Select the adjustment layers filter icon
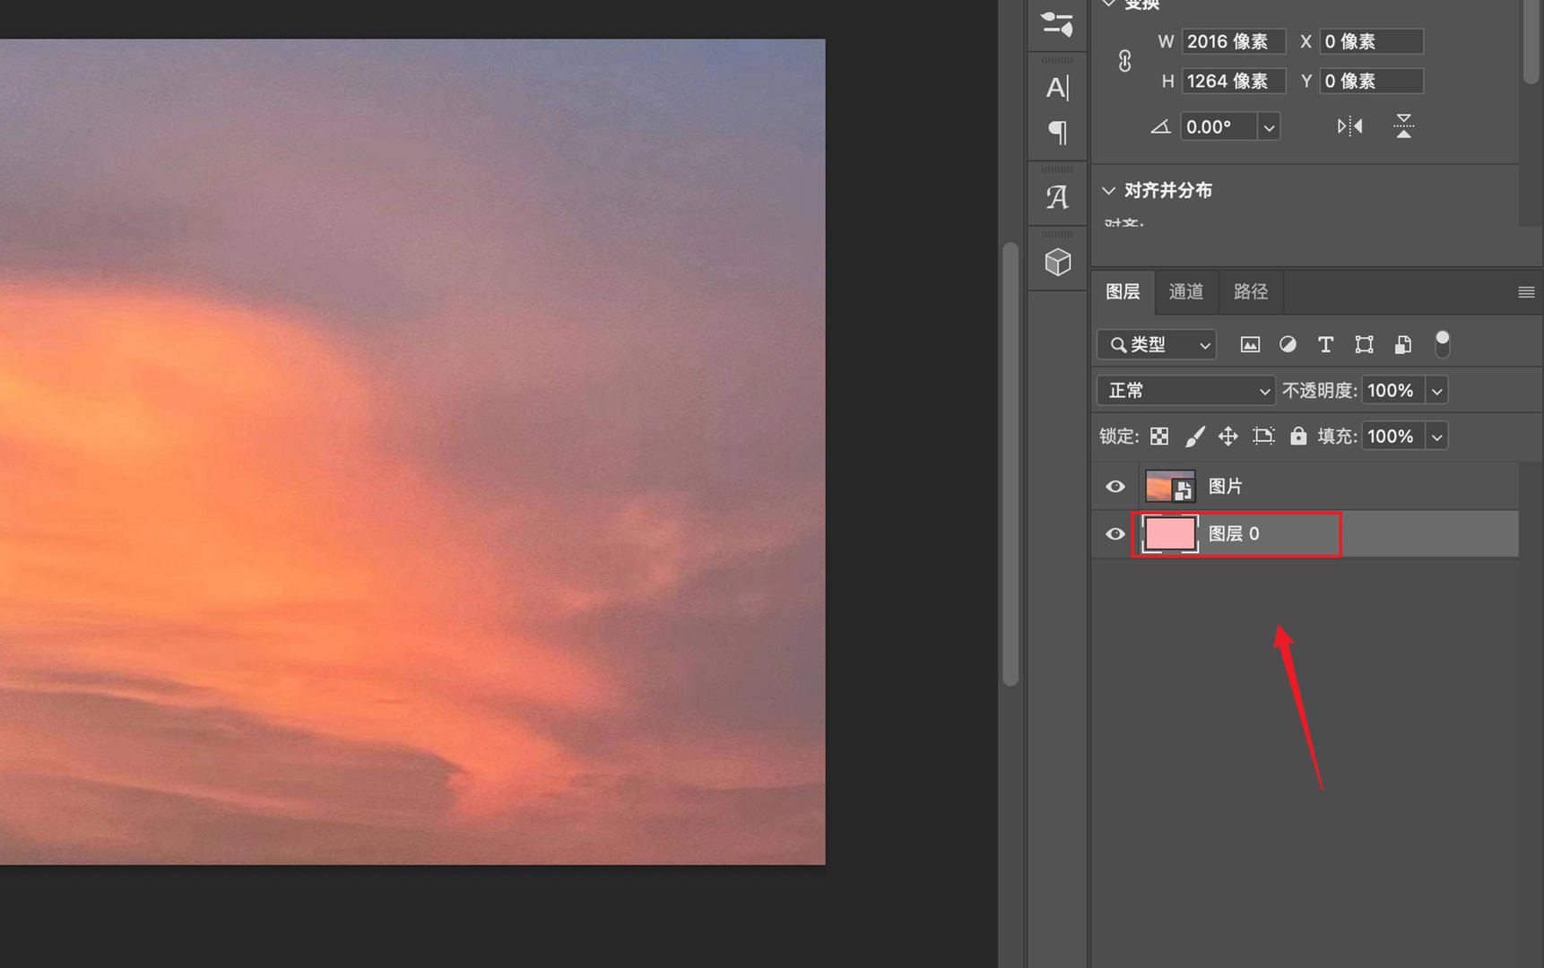The width and height of the screenshot is (1544, 968). (x=1288, y=344)
